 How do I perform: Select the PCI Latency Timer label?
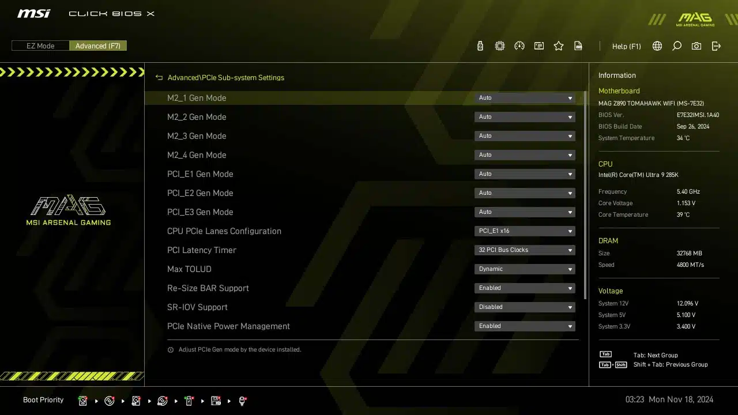(x=202, y=250)
